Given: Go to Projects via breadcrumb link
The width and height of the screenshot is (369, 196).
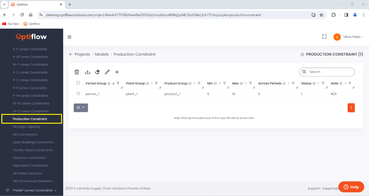Looking at the screenshot, I should pos(82,54).
